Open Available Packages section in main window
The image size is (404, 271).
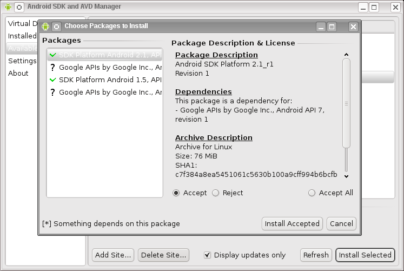22,48
